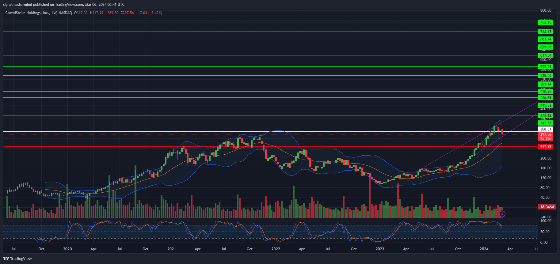Click the 0.00 oscillator axis value
Viewport: 560px width, 264px height.
click(x=544, y=243)
